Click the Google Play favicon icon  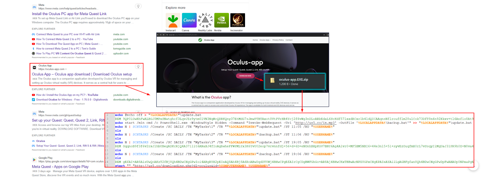(x=34, y=160)
